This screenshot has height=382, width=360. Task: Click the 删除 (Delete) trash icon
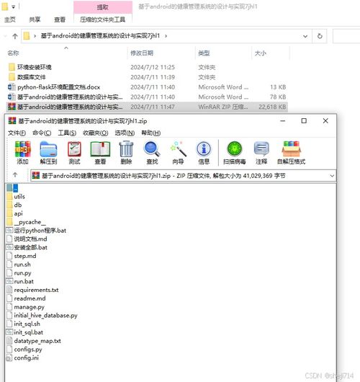click(126, 153)
